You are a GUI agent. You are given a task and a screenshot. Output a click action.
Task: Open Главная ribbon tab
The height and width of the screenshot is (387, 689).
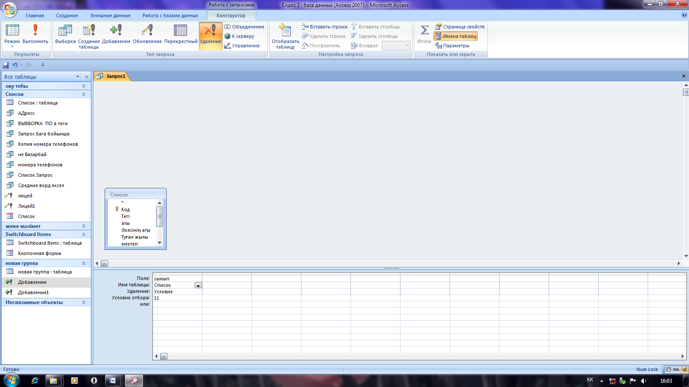(x=35, y=15)
